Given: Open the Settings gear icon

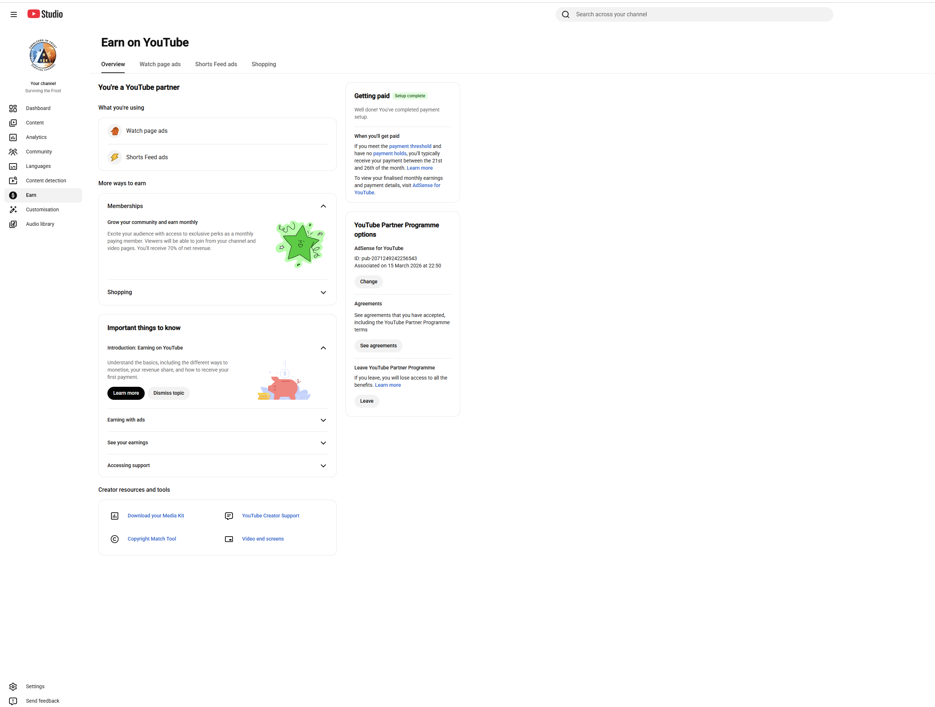Looking at the screenshot, I should click(13, 686).
